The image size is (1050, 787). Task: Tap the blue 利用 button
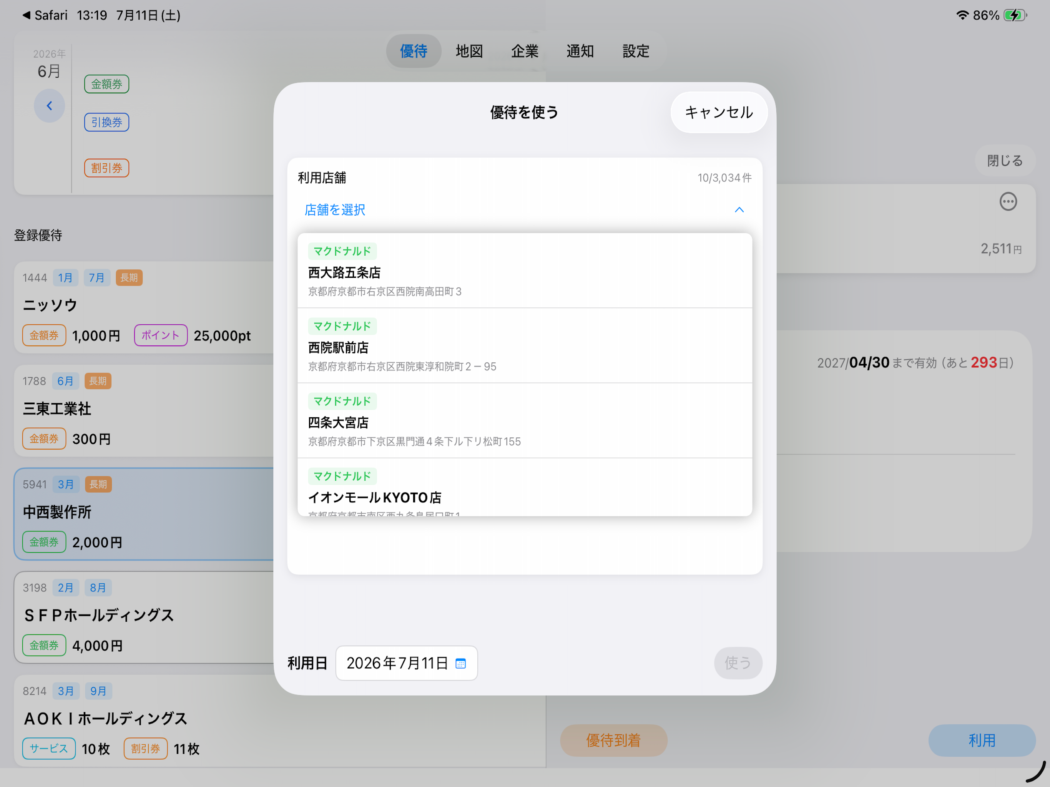pyautogui.click(x=982, y=740)
